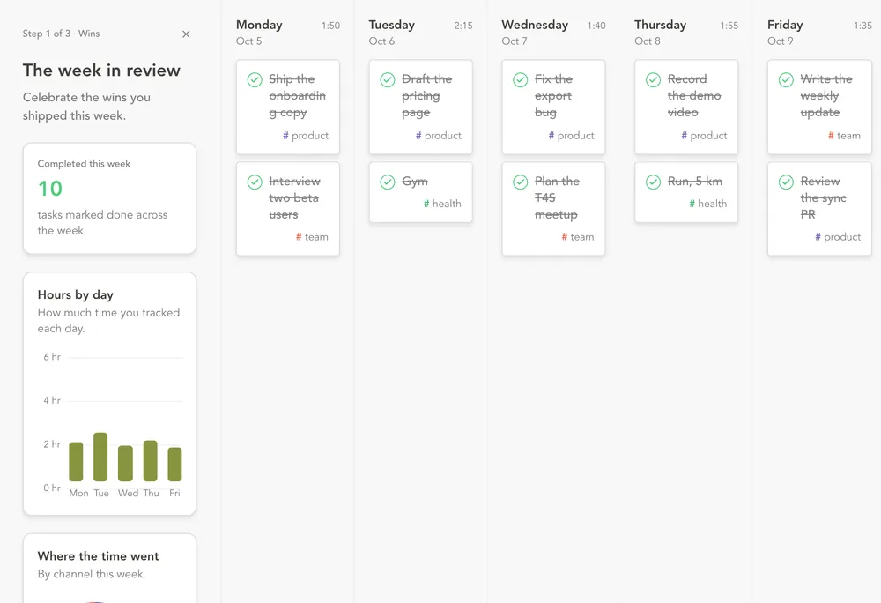The height and width of the screenshot is (603, 881).
Task: Open the product tag on Record the demo video
Action: pos(704,136)
